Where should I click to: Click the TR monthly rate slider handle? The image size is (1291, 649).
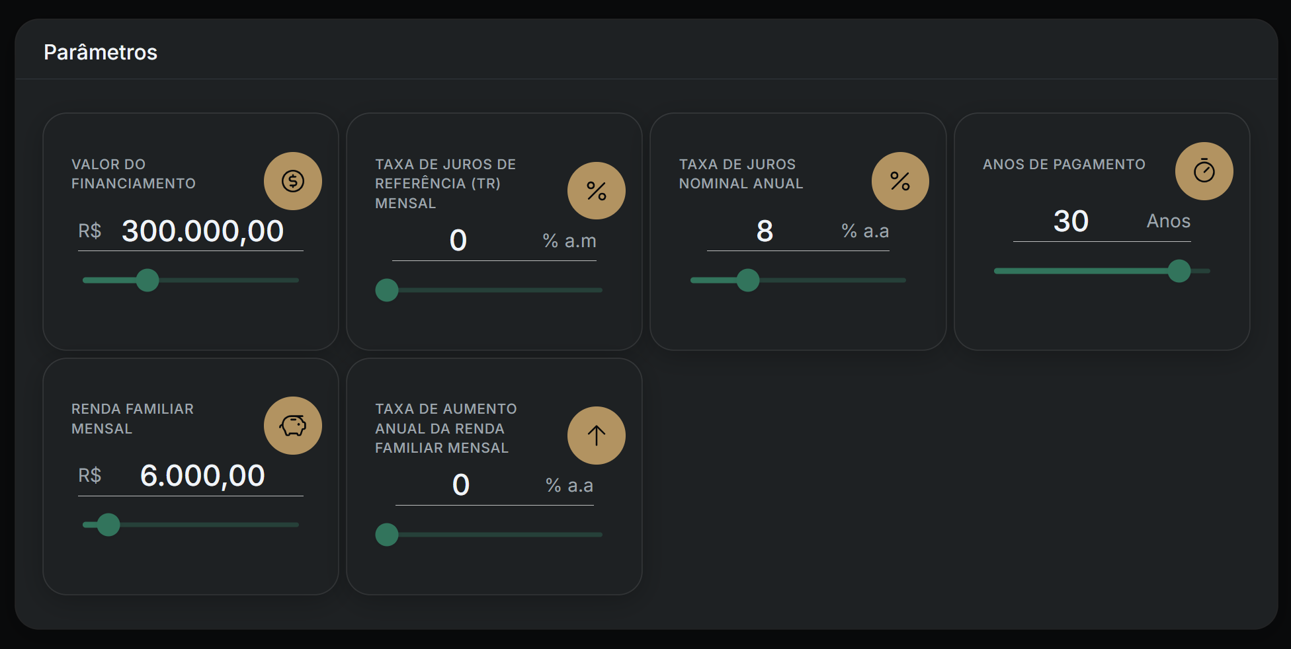coord(387,290)
